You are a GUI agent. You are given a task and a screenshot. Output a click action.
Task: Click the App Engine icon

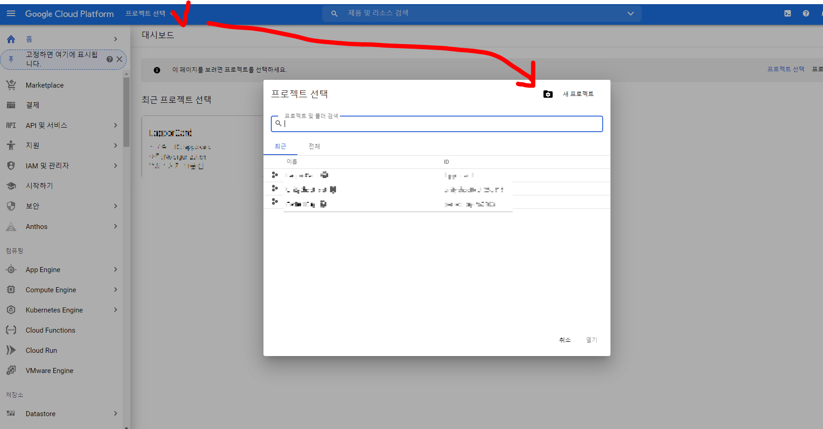pos(11,270)
